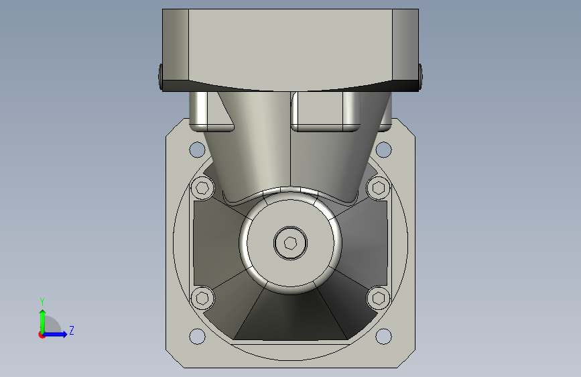Pick the top-left flange mounting hole
The height and width of the screenshot is (377, 581).
pos(197,150)
